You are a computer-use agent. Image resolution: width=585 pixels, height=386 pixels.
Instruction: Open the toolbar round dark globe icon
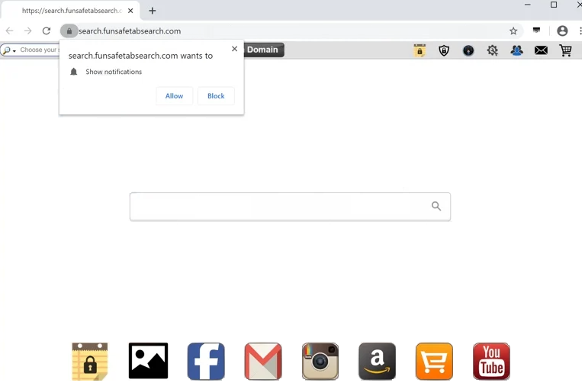[468, 50]
